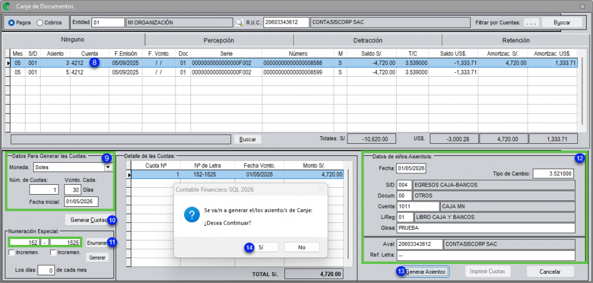
Task: Click the Cuenta column header
Action: (89, 54)
